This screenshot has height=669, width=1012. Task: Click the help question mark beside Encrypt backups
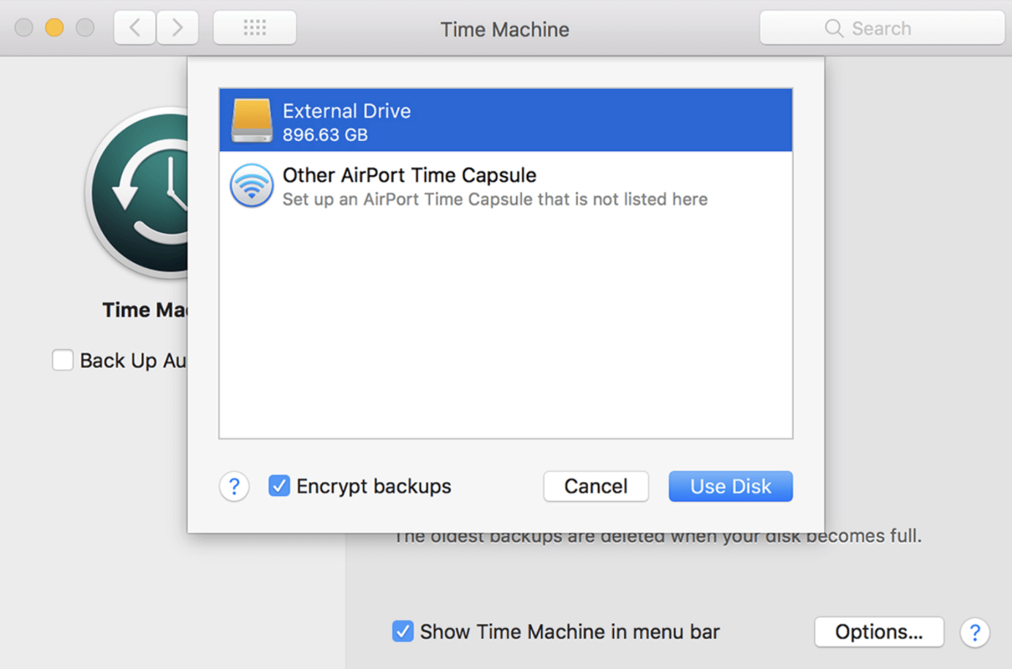point(234,486)
